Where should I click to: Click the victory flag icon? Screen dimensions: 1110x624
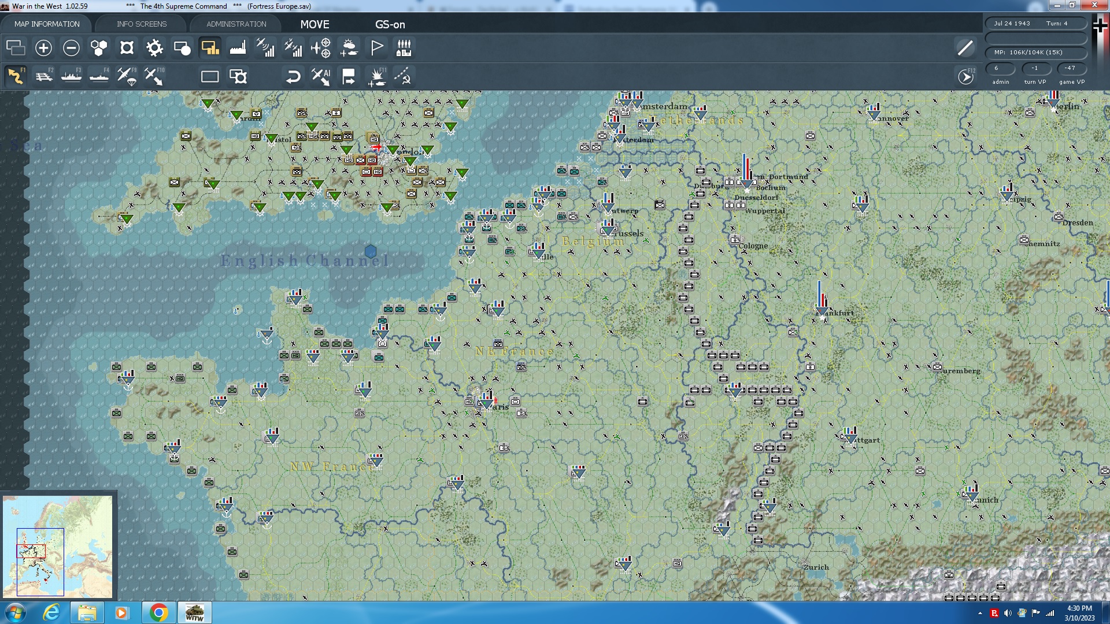pos(376,48)
